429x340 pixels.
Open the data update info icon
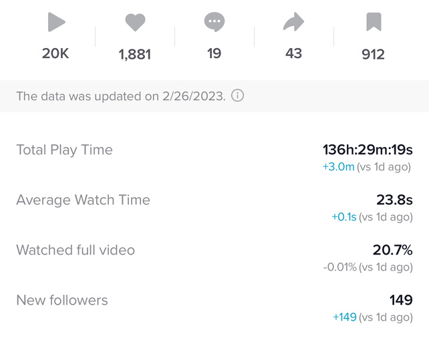(x=237, y=96)
